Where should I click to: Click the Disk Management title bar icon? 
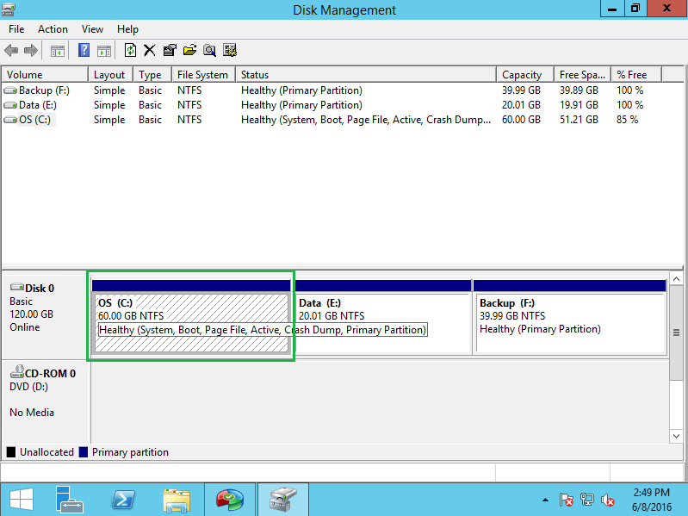9,9
